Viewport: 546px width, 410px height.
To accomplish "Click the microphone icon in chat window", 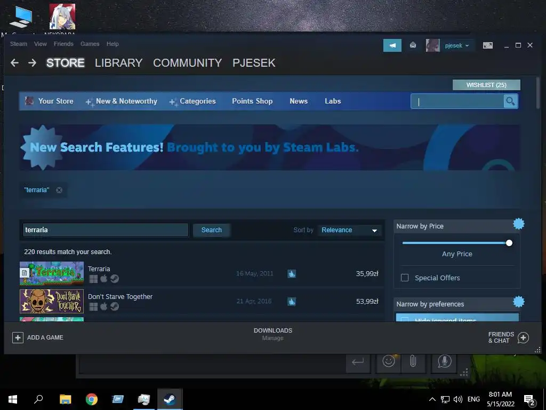I will point(444,361).
